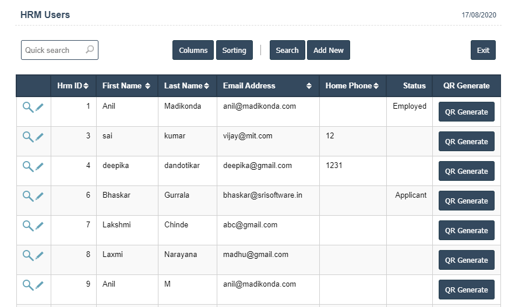
Task: Click the search magnifier icon in Quick search
Action: [x=90, y=50]
